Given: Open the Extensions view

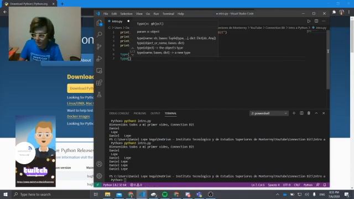Looking at the screenshot, I should coord(100,82).
